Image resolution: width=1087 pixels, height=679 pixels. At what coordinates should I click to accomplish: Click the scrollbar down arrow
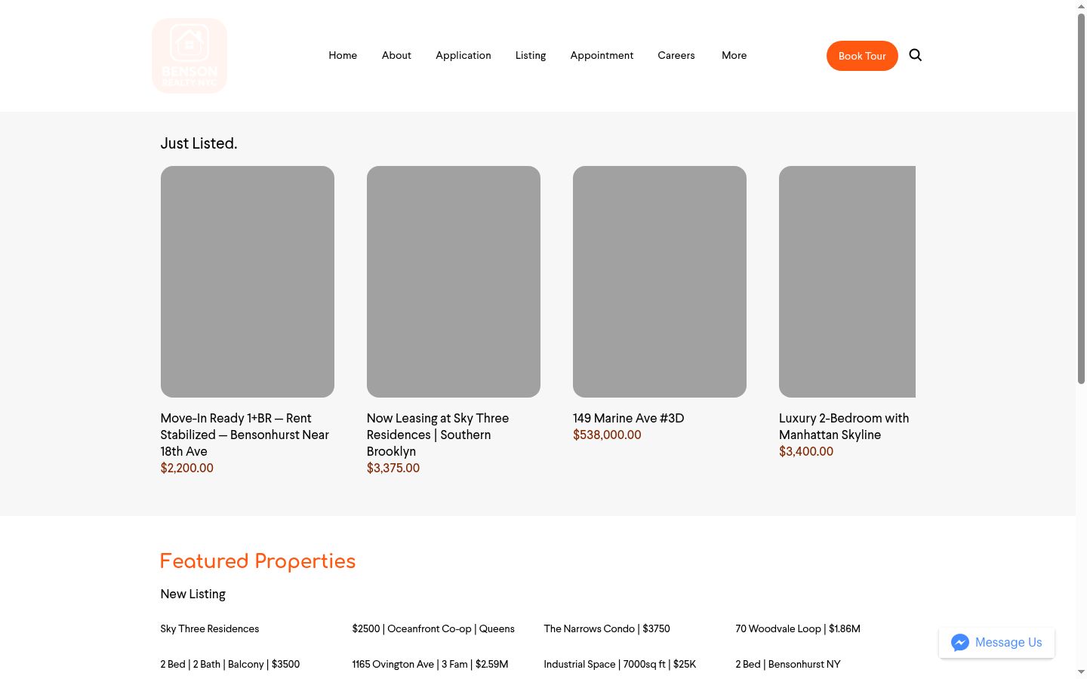[1081, 671]
